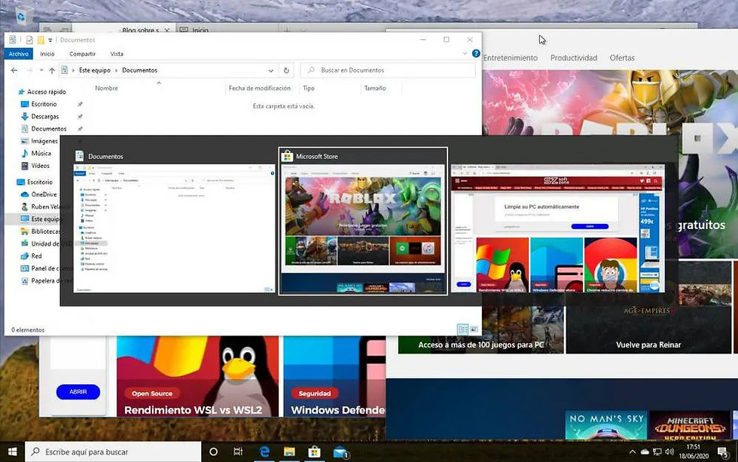Screen dimensions: 738x462
Task: Select Red in navigation pane
Action: point(36,255)
